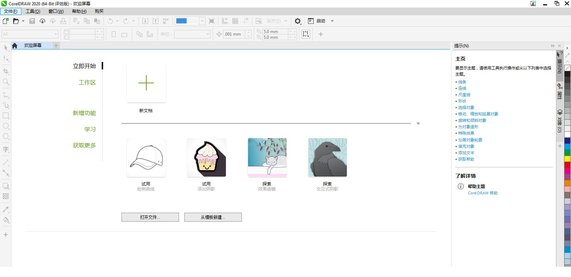
Task: Click the portrait orientation icon
Action: [113, 34]
